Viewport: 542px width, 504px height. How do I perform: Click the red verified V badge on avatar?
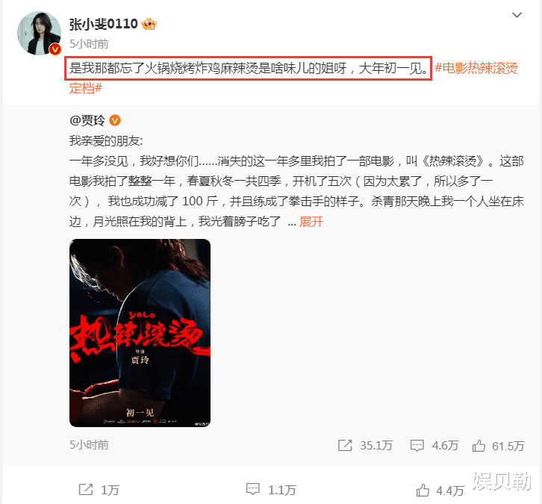(54, 49)
